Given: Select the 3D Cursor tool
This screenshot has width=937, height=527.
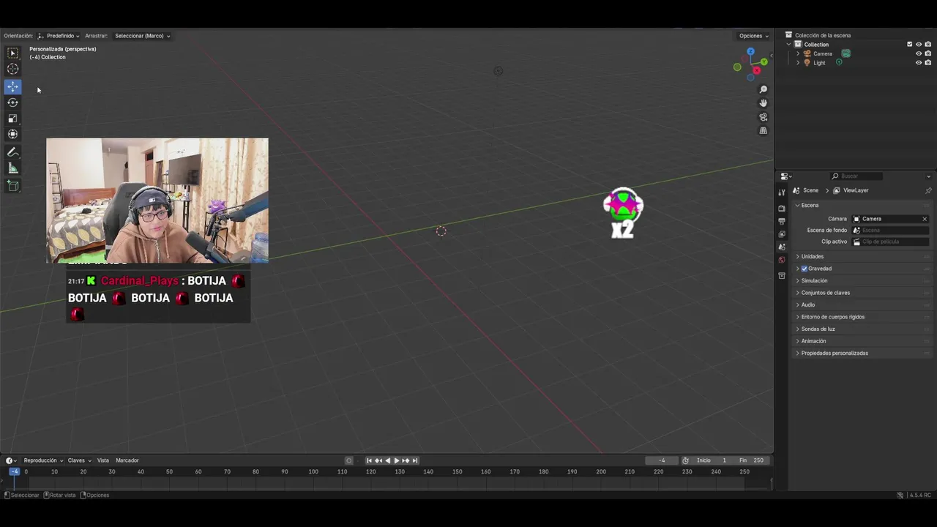Looking at the screenshot, I should point(12,69).
